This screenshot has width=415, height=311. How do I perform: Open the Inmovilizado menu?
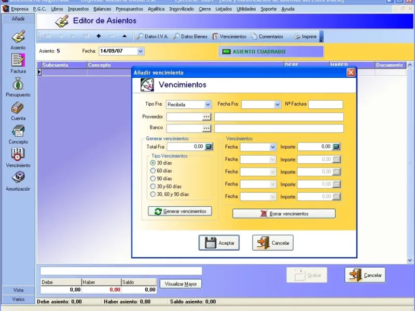[x=181, y=9]
